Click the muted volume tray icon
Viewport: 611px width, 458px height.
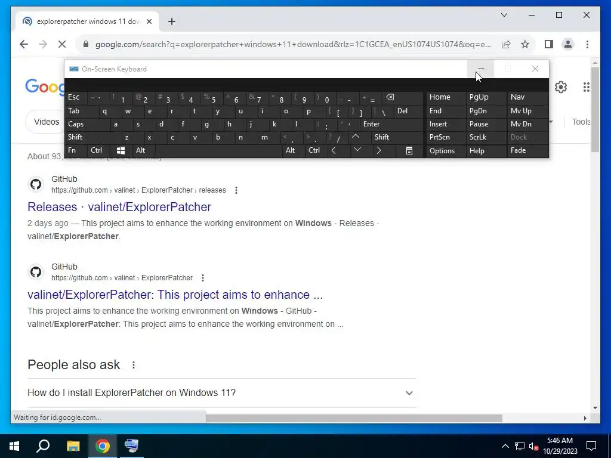533,446
